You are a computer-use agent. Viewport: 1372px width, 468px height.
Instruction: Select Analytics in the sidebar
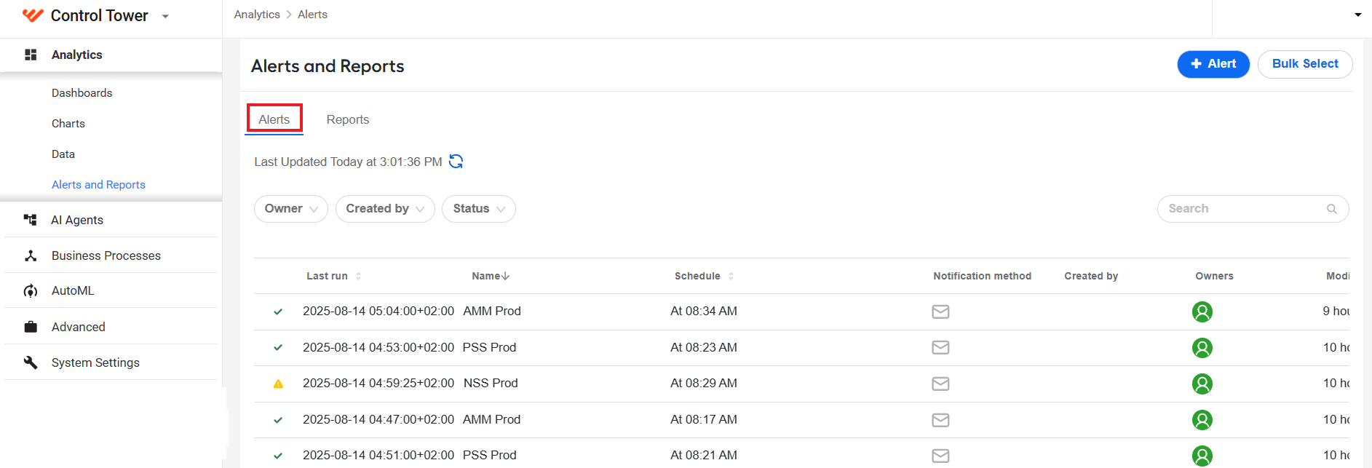pyautogui.click(x=76, y=55)
